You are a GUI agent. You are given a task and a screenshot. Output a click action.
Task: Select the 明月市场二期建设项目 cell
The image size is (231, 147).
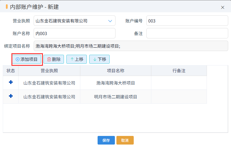[x=115, y=97]
